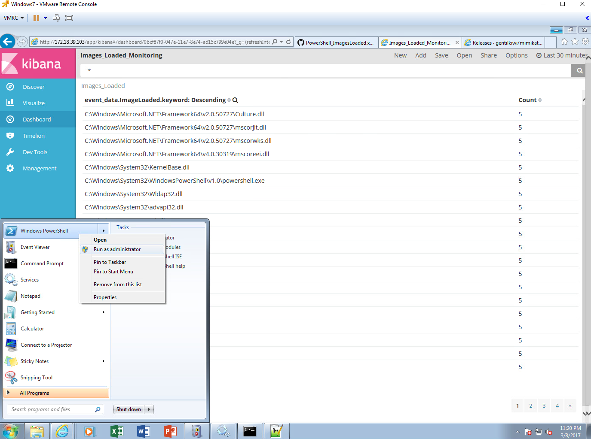Open File Explorer from the taskbar

point(37,431)
